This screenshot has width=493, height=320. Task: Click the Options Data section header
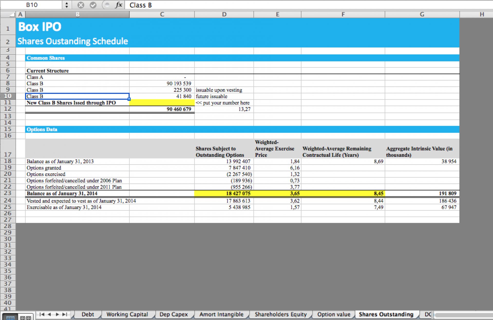pos(42,129)
